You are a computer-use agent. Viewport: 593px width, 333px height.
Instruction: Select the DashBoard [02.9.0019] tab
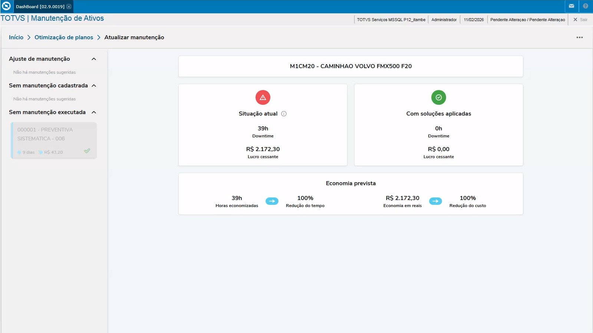point(40,7)
